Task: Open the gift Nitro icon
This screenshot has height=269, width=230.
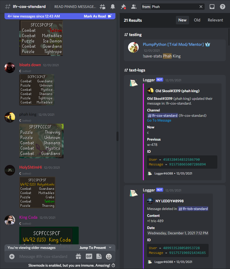Action: (x=78, y=257)
